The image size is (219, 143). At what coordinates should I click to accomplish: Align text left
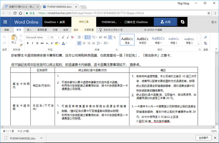point(79,43)
